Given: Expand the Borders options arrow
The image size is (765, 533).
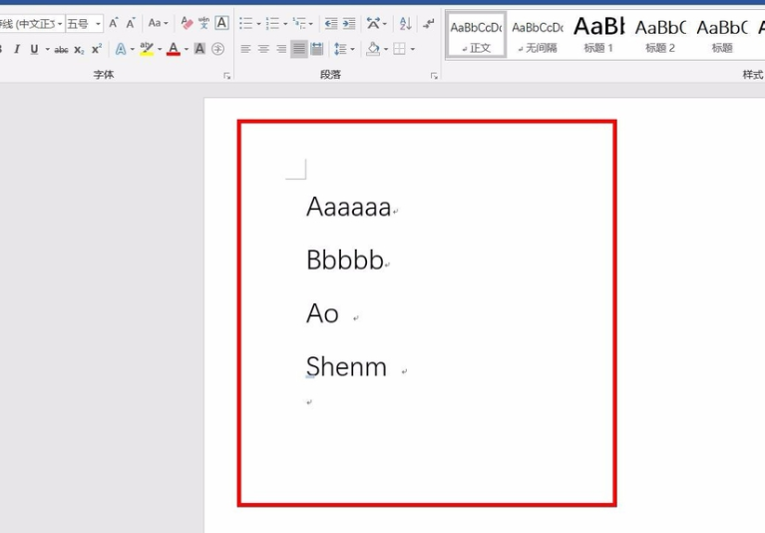Looking at the screenshot, I should click(413, 49).
